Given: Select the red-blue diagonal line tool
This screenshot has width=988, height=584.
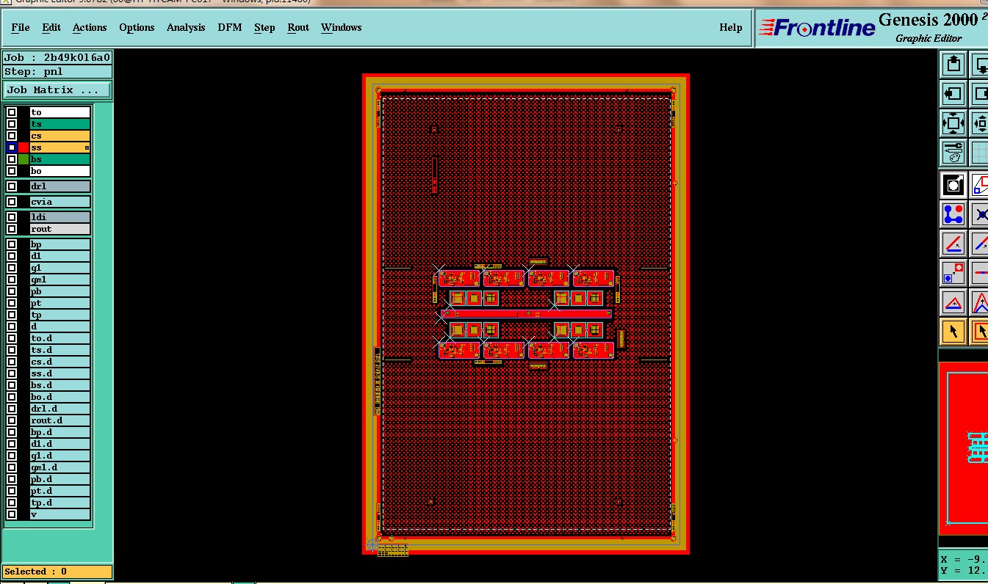Looking at the screenshot, I should click(979, 244).
